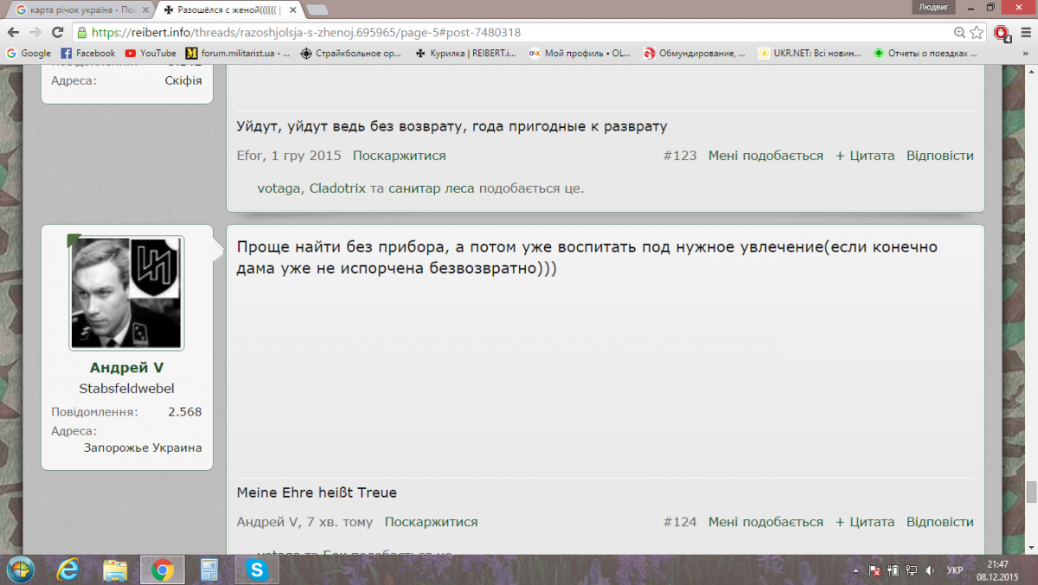Open permalink #123
This screenshot has height=585, width=1038.
[680, 156]
